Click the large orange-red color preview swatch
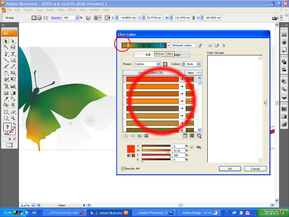 [x=131, y=149]
